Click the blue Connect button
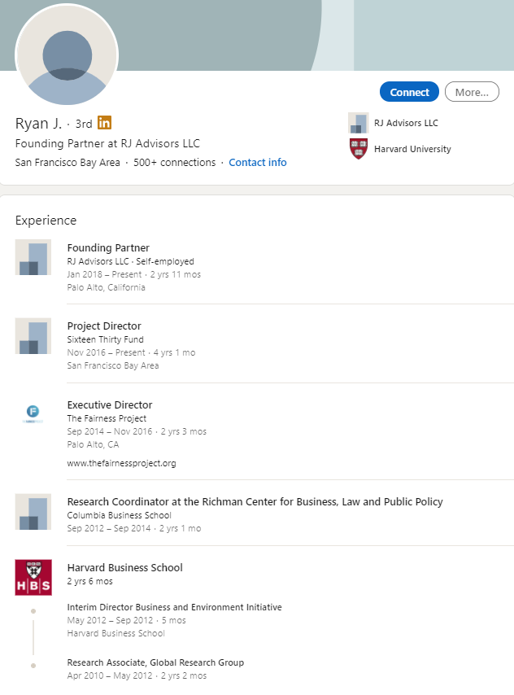 click(409, 92)
